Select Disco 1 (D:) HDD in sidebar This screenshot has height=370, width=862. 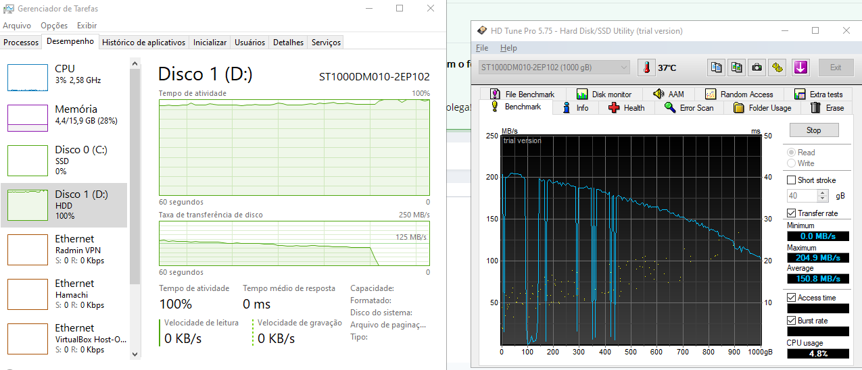[x=65, y=205]
